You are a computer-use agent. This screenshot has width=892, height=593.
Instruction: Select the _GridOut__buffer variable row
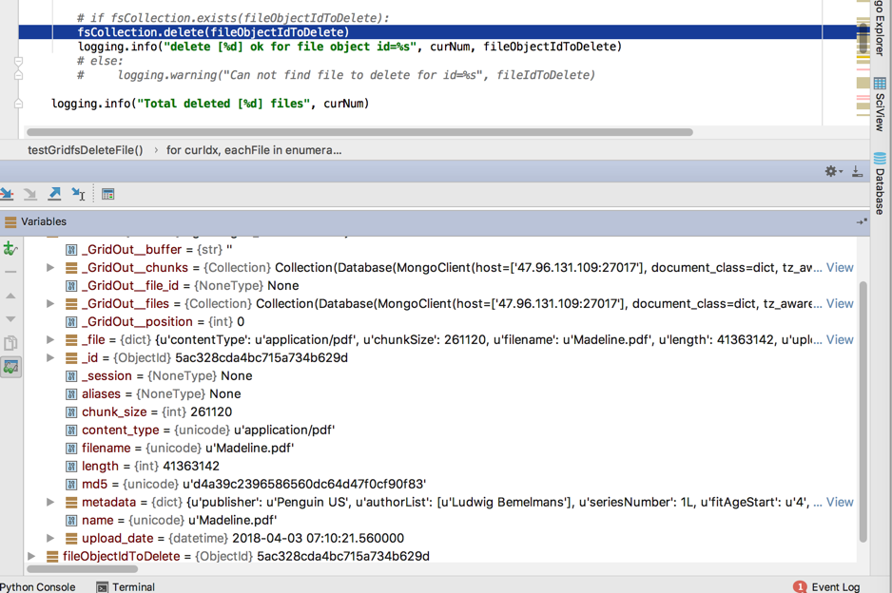[441, 249]
